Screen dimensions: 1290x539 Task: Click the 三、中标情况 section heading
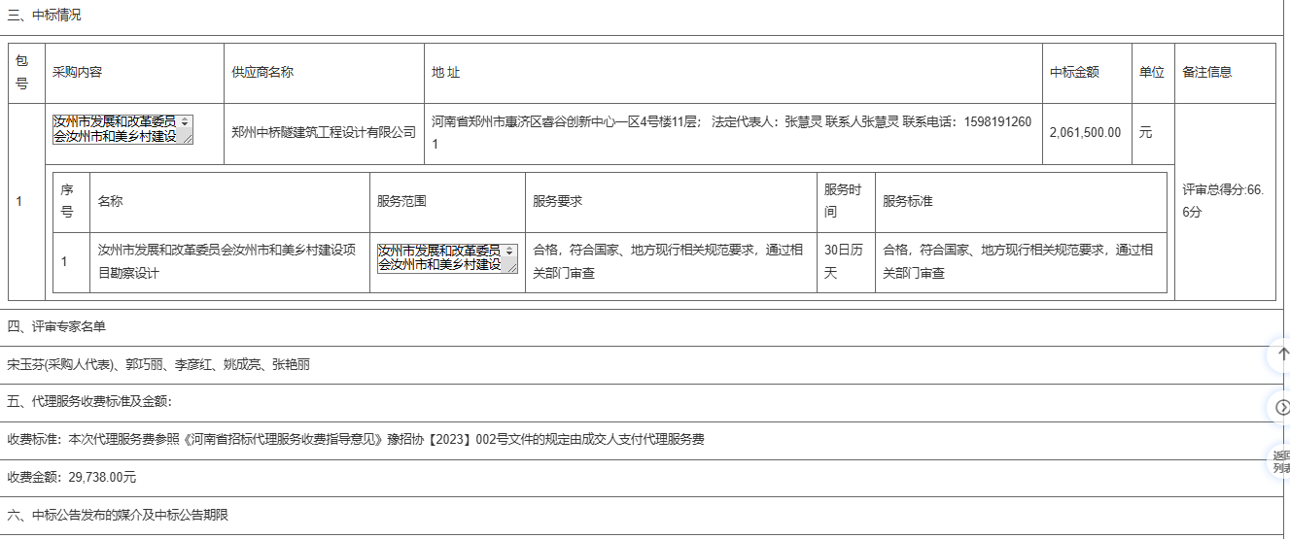(x=45, y=16)
